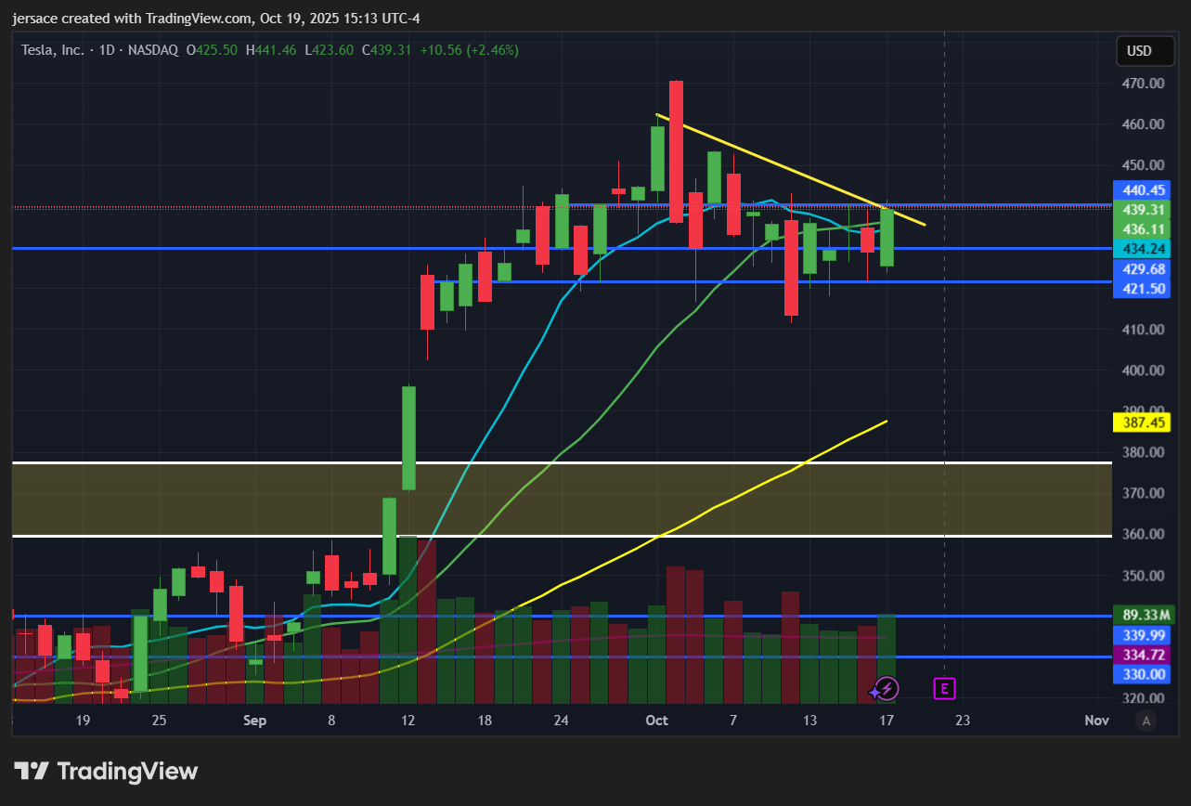Click the change value +10.56 (+2.46%)
Screen dimensions: 1191x806
pos(469,50)
